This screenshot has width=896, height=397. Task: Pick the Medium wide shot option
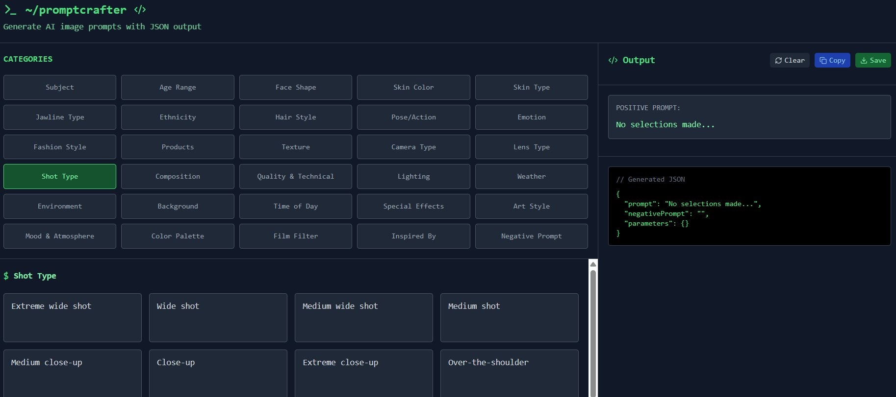pos(364,318)
